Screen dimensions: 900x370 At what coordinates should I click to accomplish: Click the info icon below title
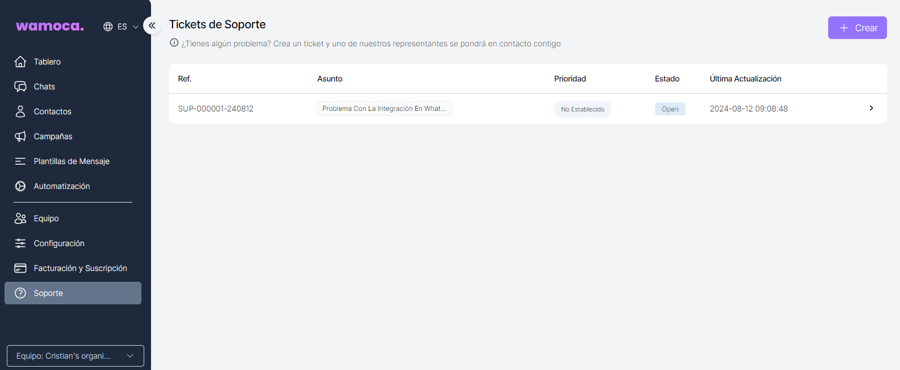174,43
